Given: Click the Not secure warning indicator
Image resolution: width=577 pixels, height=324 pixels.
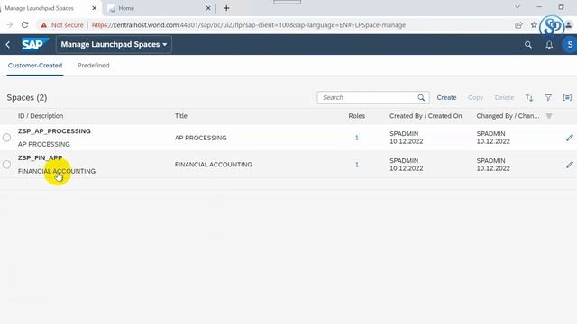Looking at the screenshot, I should (62, 25).
